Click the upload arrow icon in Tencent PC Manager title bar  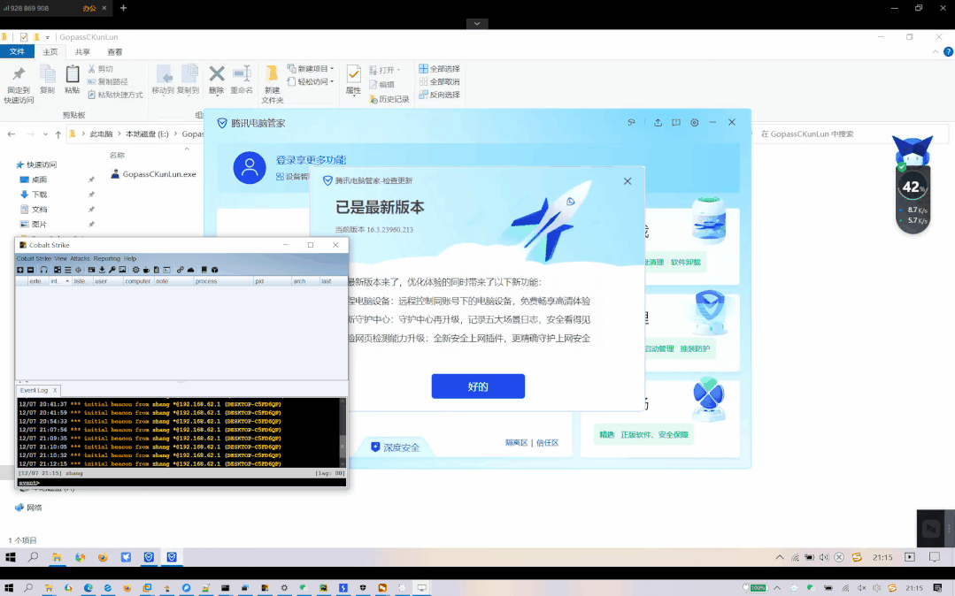[x=658, y=122]
